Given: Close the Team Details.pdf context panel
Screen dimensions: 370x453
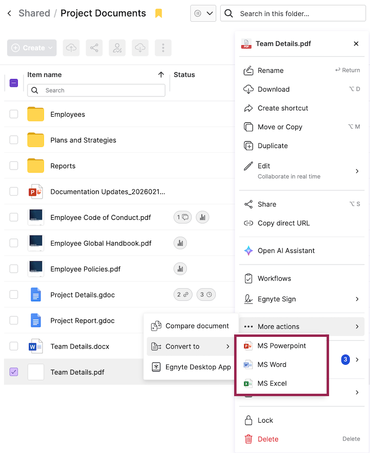Looking at the screenshot, I should click(x=356, y=44).
